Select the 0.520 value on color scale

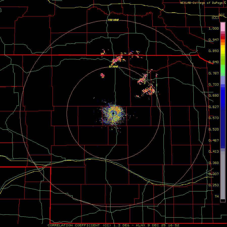214,129
